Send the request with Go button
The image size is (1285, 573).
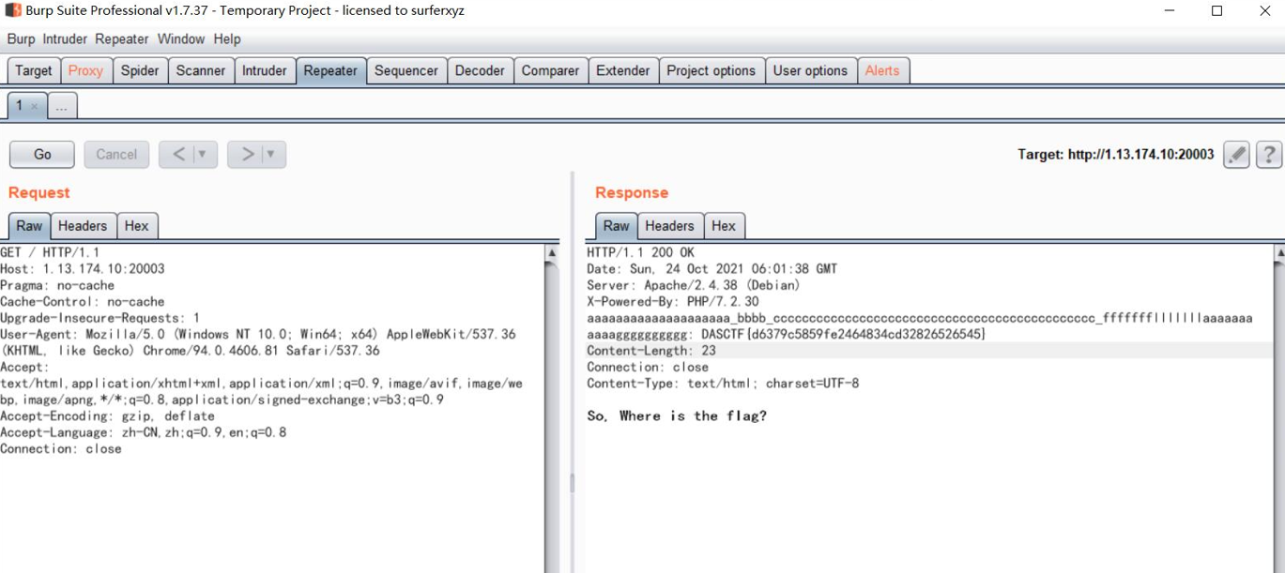(x=42, y=154)
